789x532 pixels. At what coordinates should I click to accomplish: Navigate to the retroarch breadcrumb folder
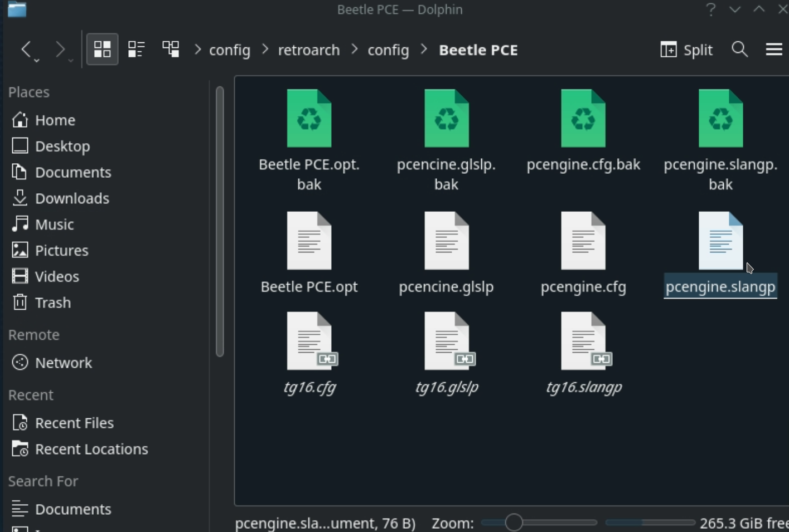pos(309,50)
